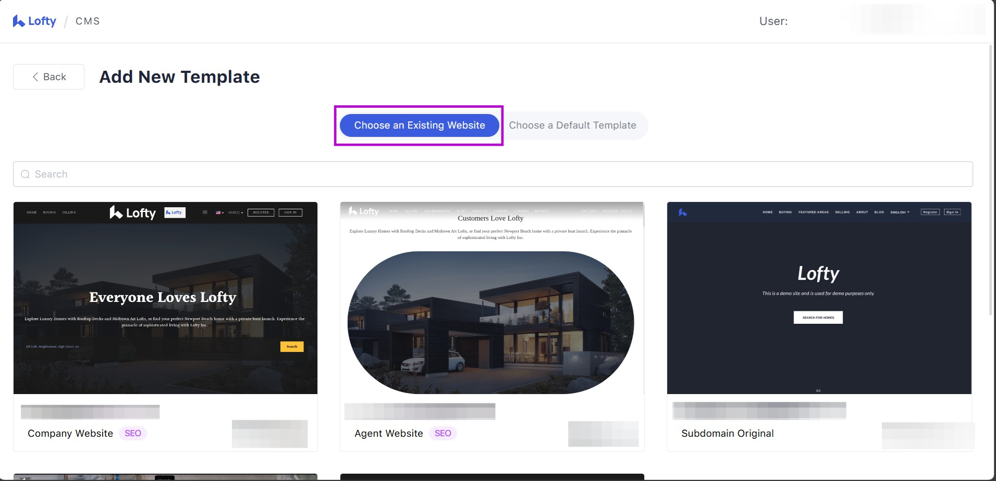Image resolution: width=996 pixels, height=481 pixels.
Task: Click the Lofty logo inside Agent Website preview header
Action: [x=365, y=211]
